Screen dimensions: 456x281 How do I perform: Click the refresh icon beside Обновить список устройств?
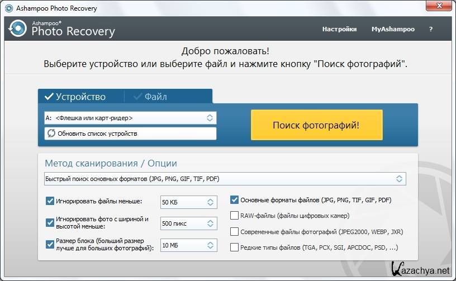[x=51, y=134]
